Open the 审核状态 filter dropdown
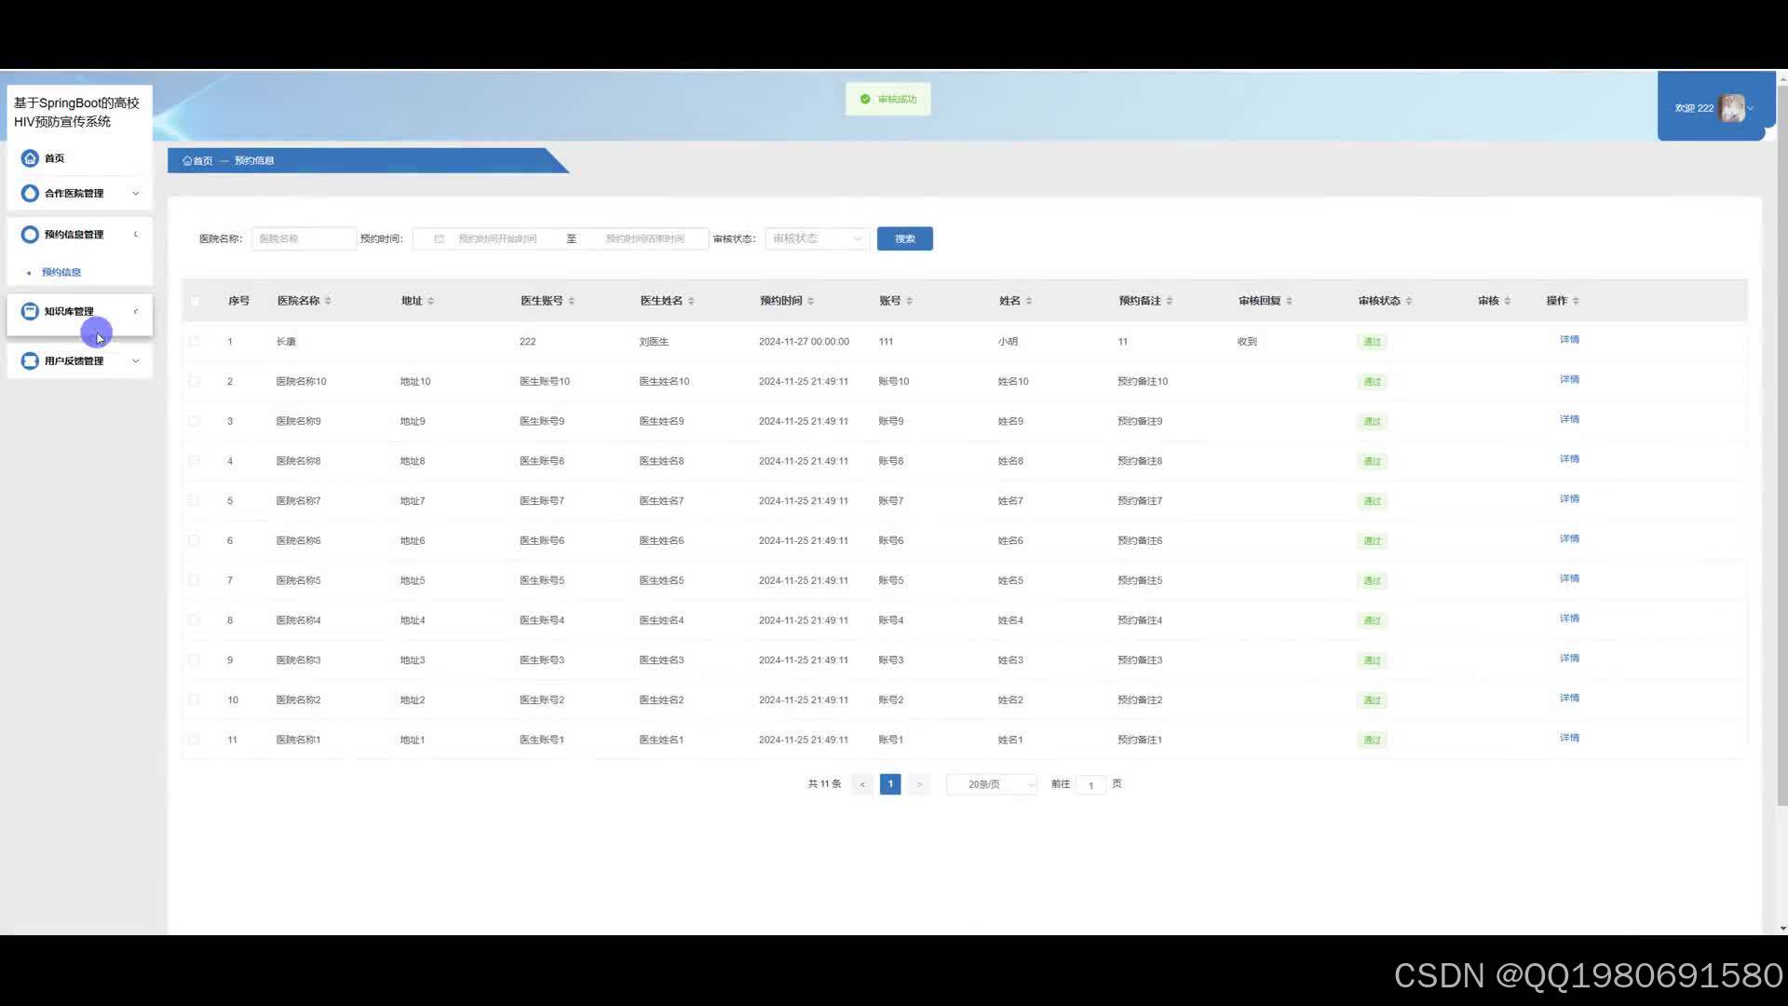 pyautogui.click(x=817, y=239)
